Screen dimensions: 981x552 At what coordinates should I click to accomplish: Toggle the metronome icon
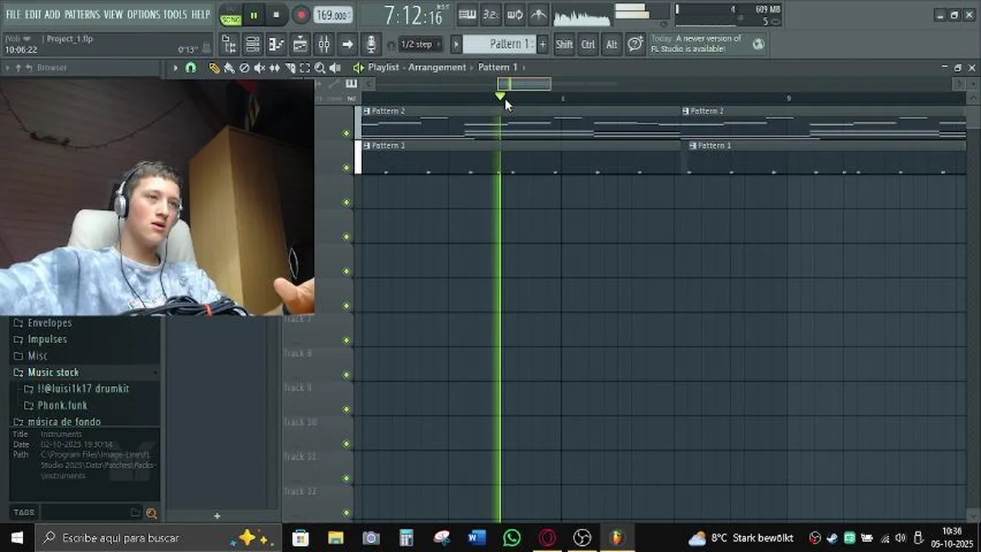point(539,15)
